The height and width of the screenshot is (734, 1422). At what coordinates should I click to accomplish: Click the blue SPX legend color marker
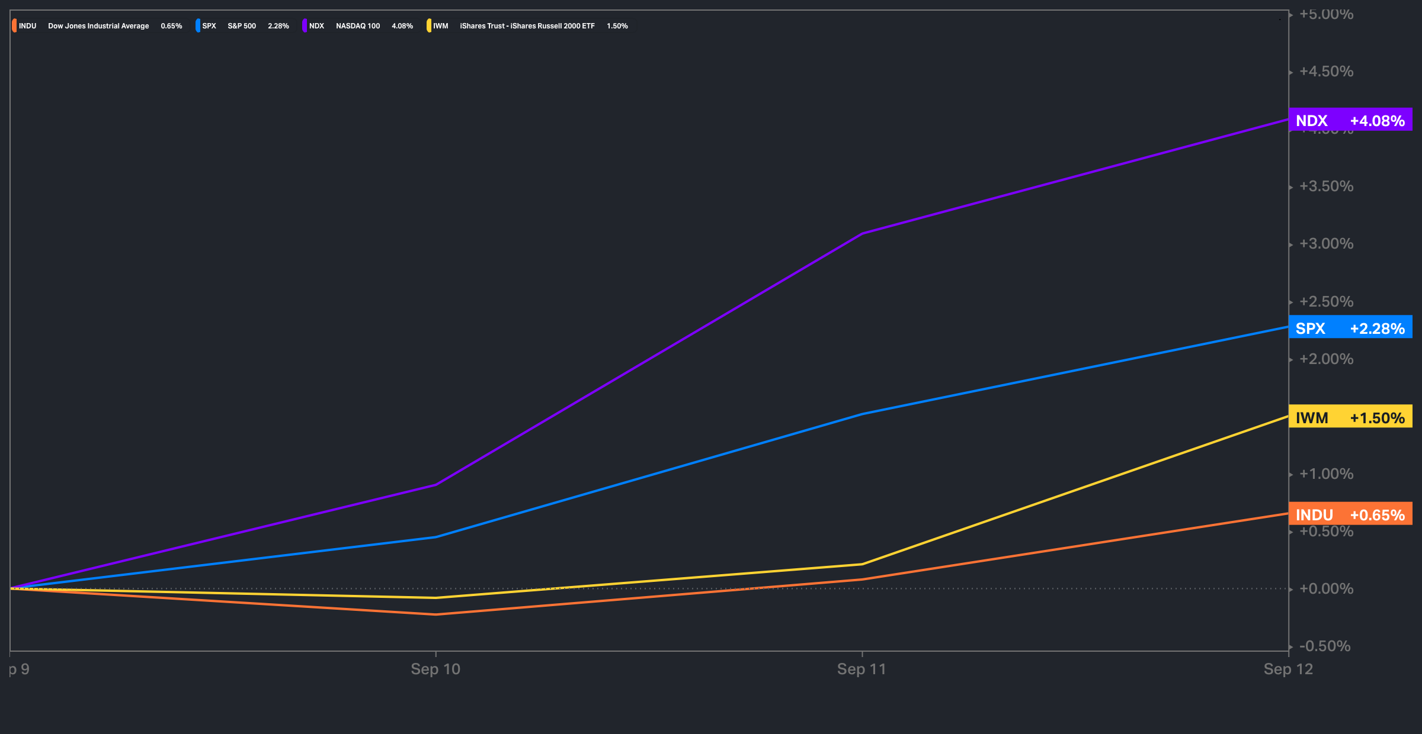click(198, 26)
